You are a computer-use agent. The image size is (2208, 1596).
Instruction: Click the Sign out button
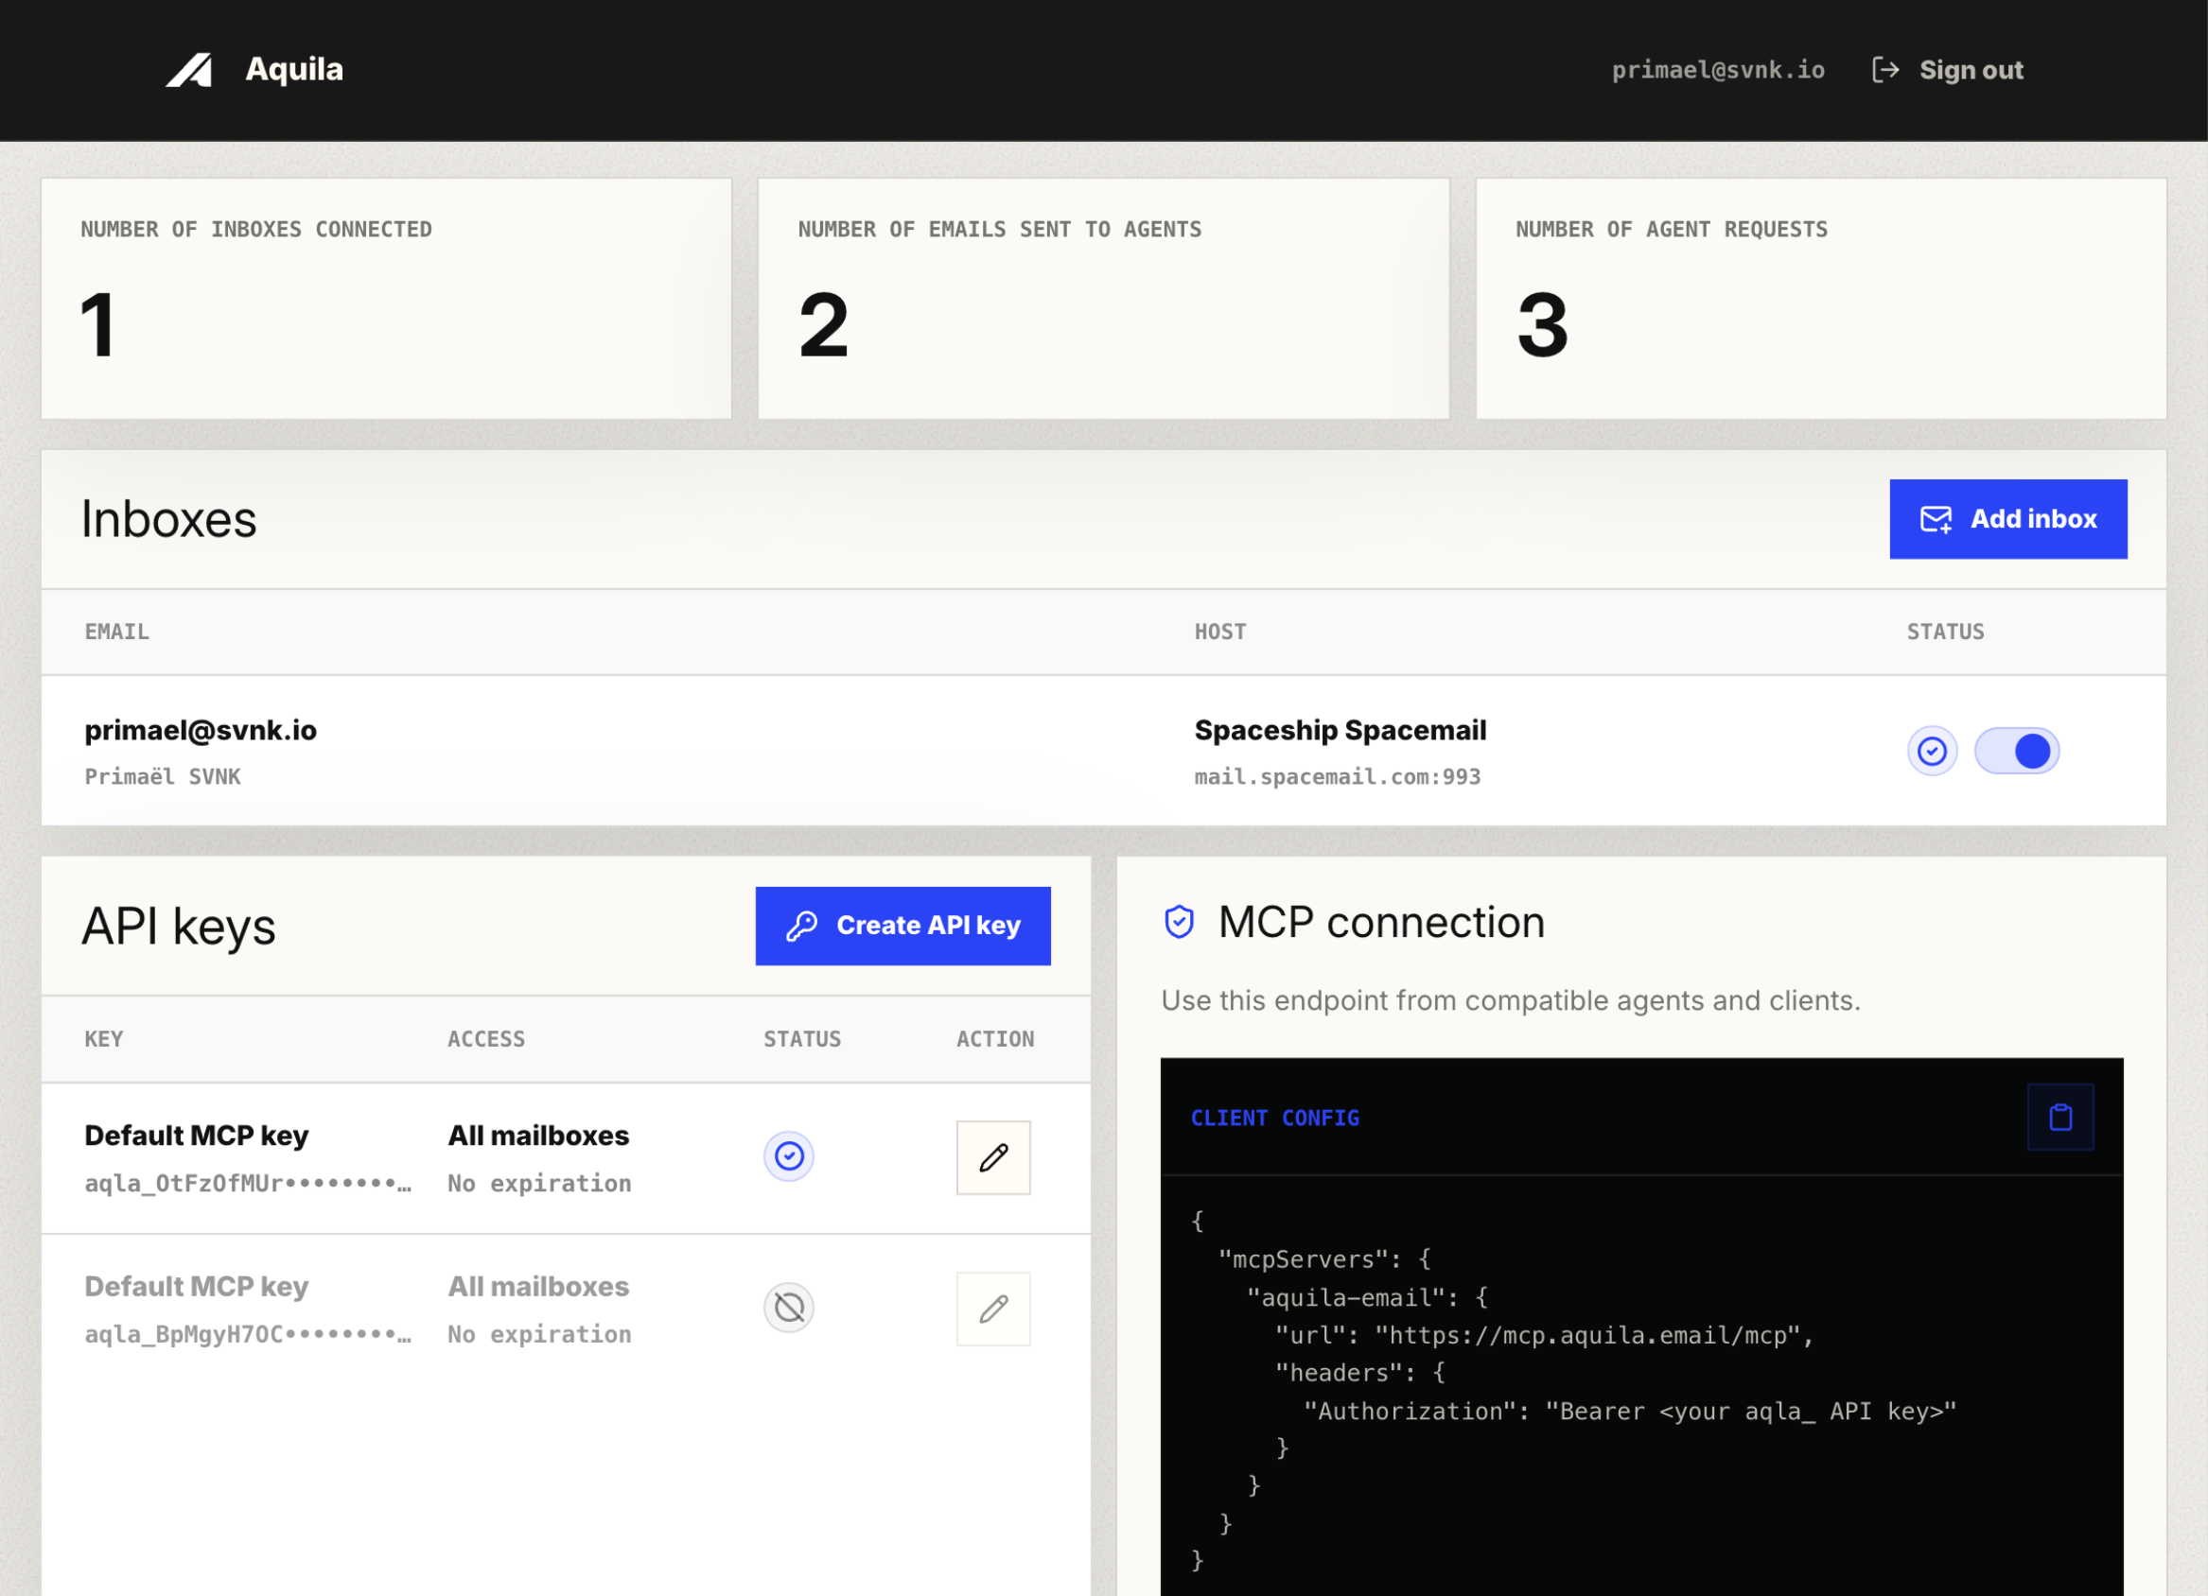point(1947,70)
